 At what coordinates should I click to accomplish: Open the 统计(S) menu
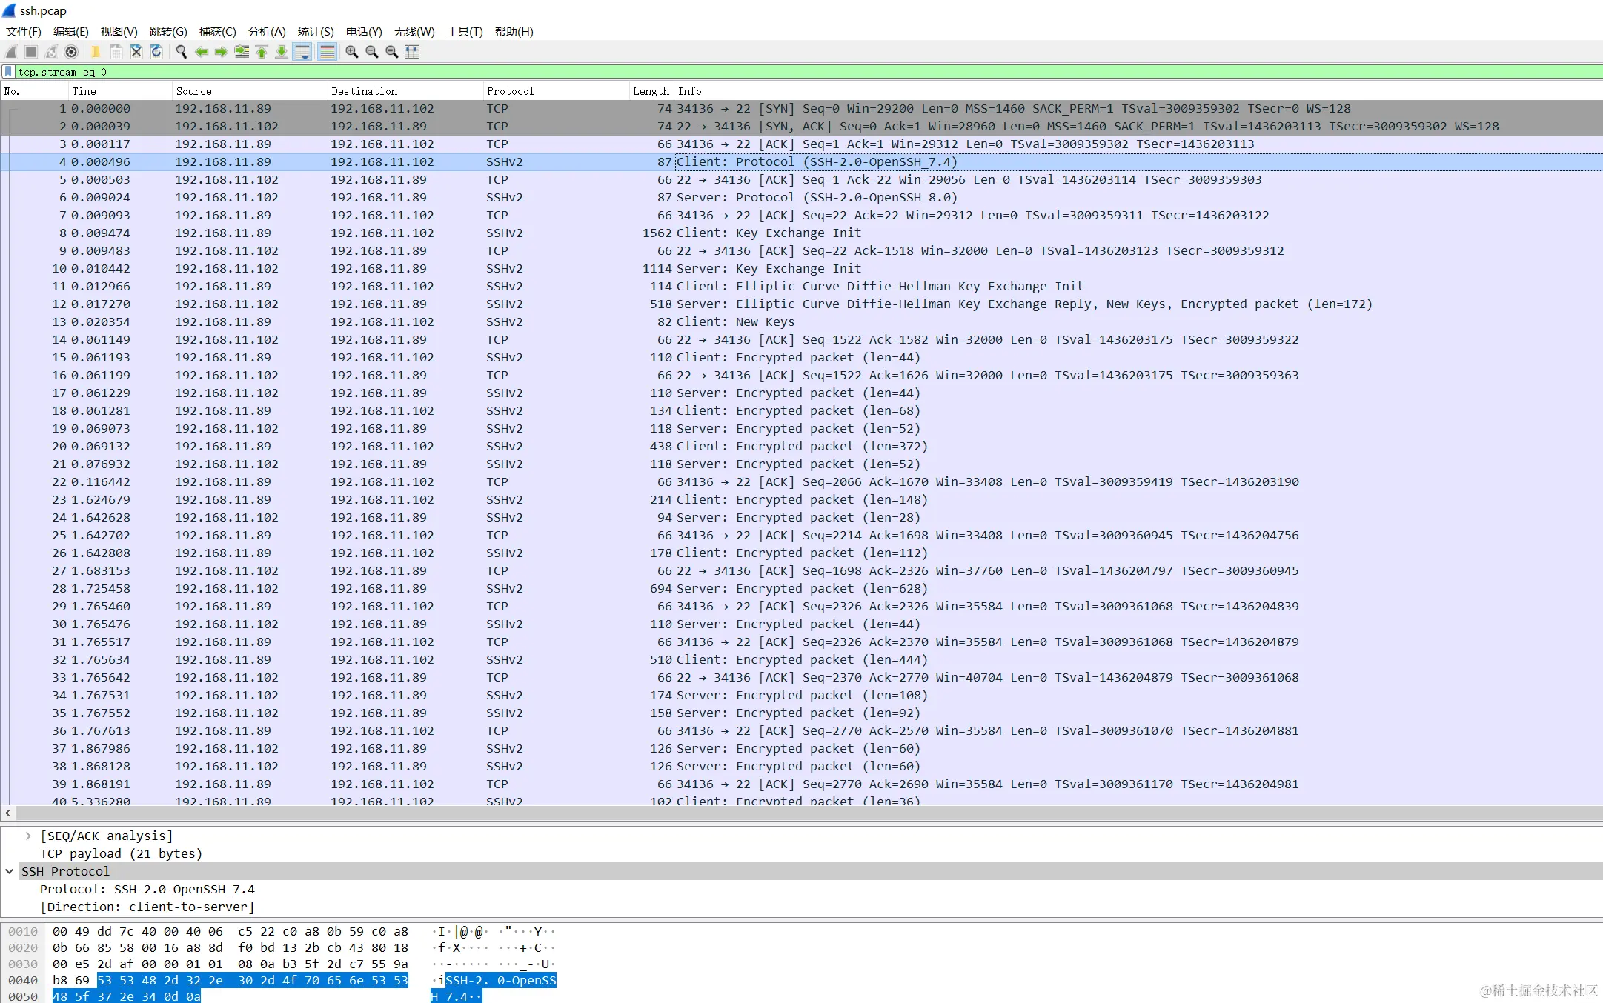pyautogui.click(x=316, y=31)
